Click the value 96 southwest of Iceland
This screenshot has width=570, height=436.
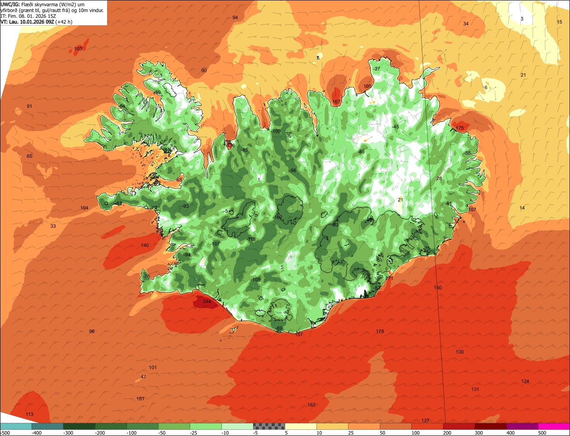pos(92,332)
